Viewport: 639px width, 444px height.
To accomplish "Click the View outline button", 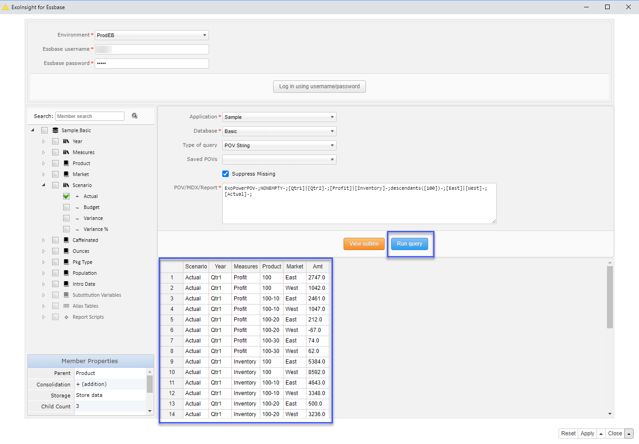I will 364,244.
